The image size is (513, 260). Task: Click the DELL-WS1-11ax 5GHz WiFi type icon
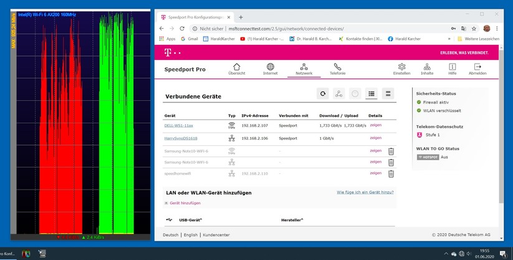(232, 125)
